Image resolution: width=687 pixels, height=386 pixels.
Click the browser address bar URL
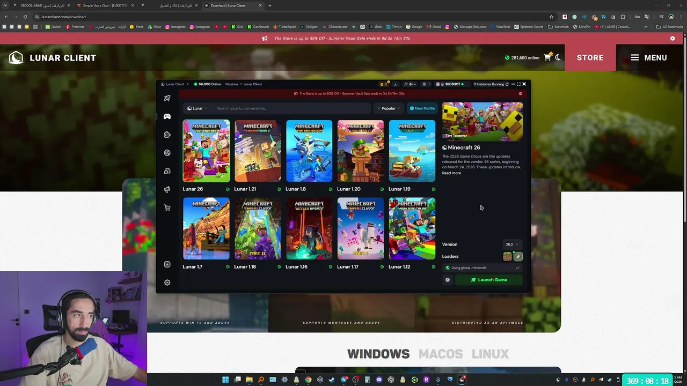(x=64, y=17)
